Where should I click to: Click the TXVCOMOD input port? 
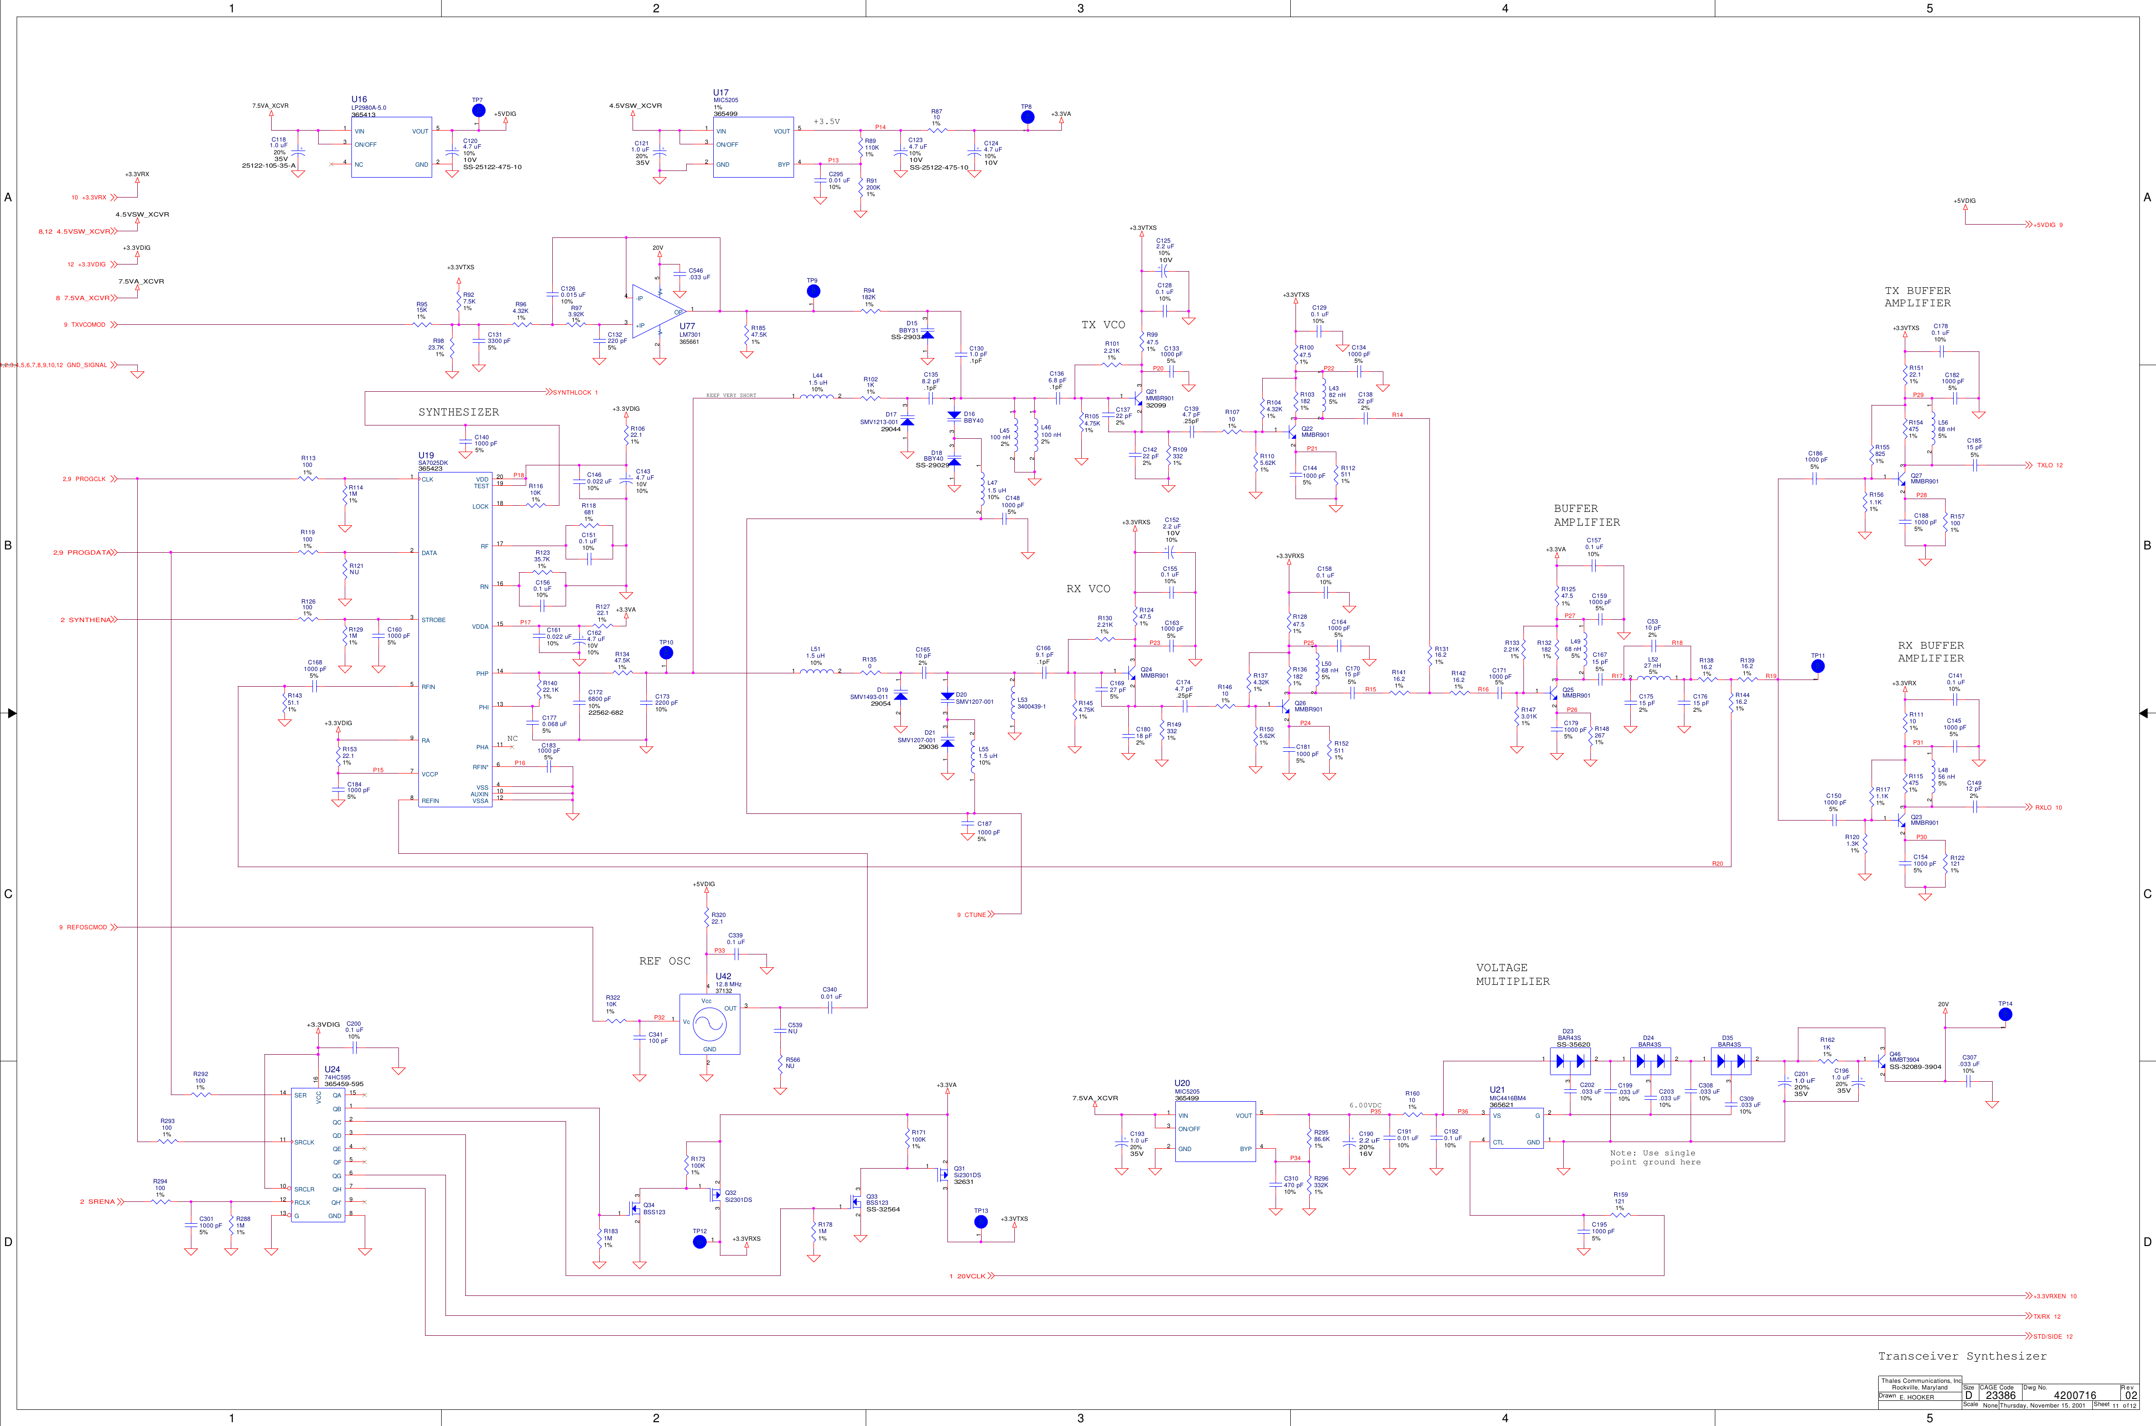[91, 325]
